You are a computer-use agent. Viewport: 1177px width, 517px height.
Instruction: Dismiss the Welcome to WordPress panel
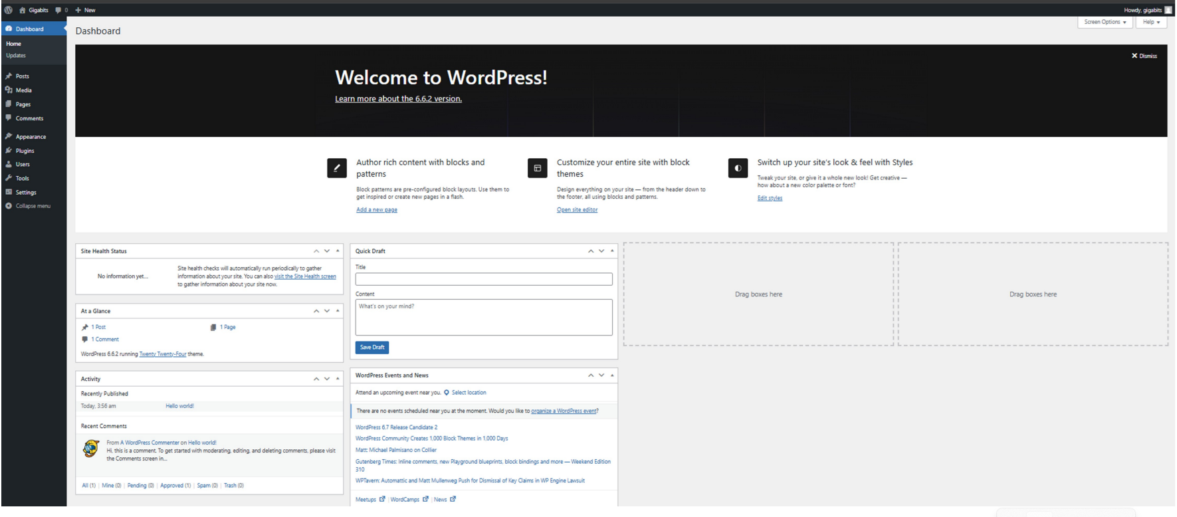pyautogui.click(x=1144, y=56)
